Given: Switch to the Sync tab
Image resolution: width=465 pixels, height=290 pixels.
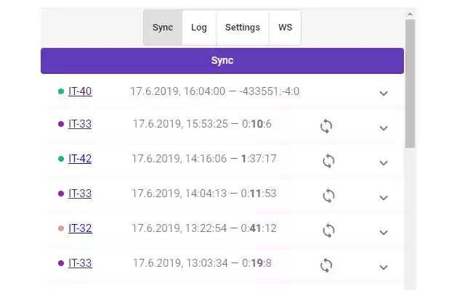Looking at the screenshot, I should (163, 28).
